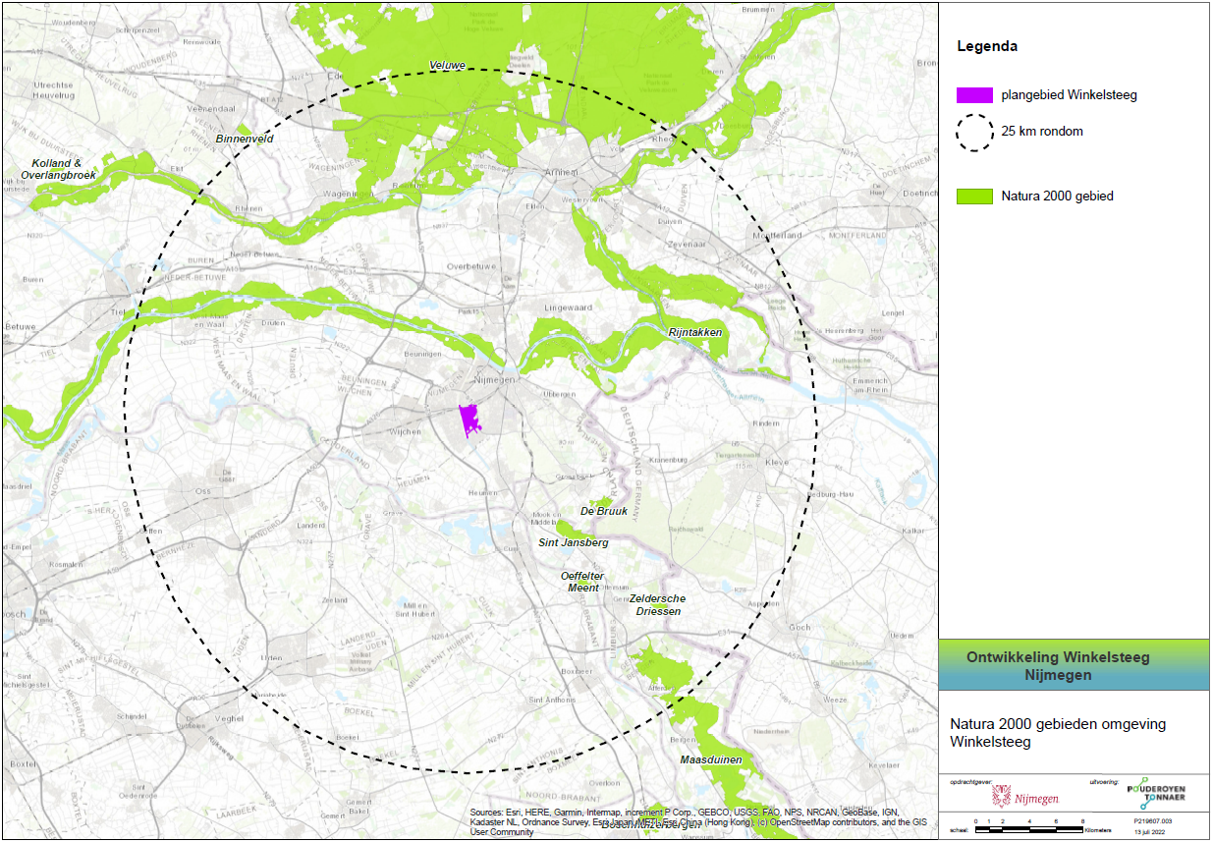The height and width of the screenshot is (843, 1213).
Task: Click the purple plangebied Winkelsteeg legend swatch
Action: tap(973, 95)
